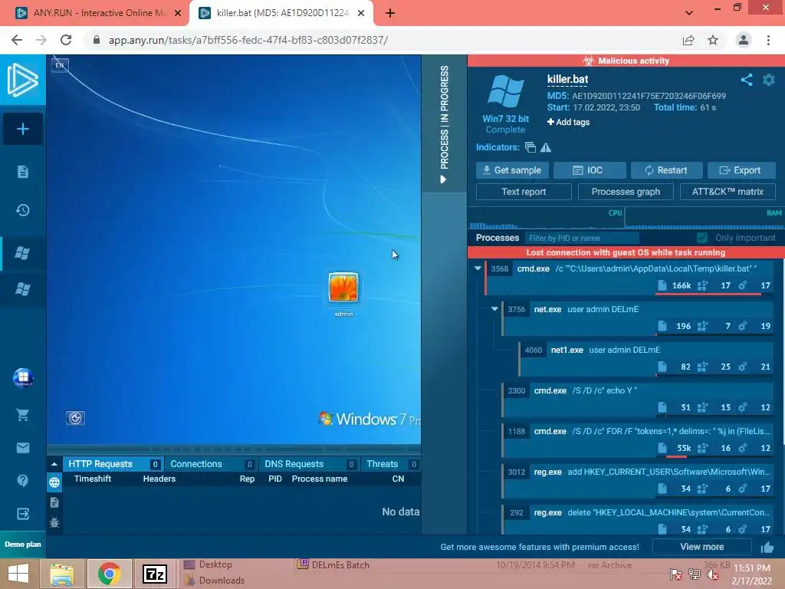Open task history icon in sidebar

click(22, 210)
